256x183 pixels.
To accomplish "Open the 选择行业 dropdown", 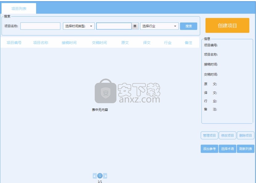I will tap(159, 26).
